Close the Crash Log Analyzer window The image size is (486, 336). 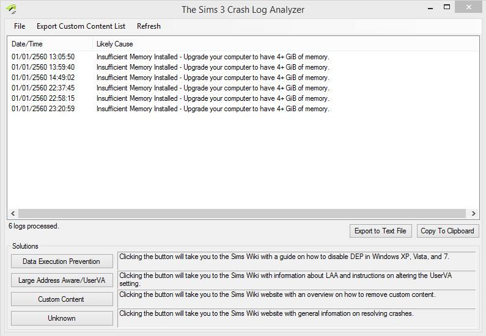coord(469,7)
